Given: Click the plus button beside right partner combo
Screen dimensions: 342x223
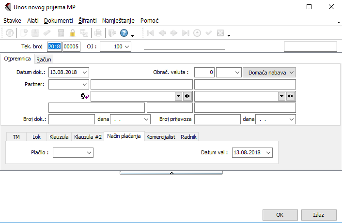Looking at the screenshot, I should tap(291, 96).
